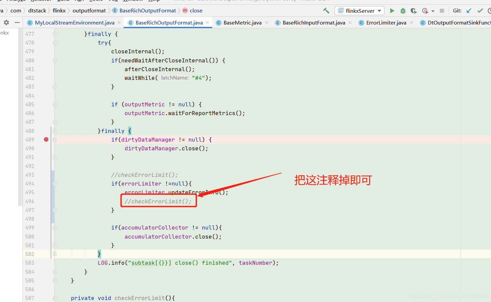
Task: Collapse the finally block fold at line 477
Action: point(55,34)
